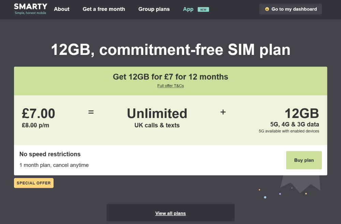Select Group plans in the navigation bar
341x224 pixels.
[154, 9]
